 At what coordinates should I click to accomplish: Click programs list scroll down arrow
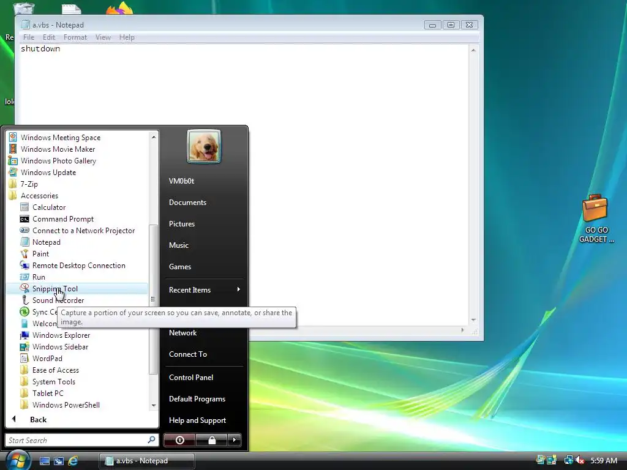click(x=154, y=405)
